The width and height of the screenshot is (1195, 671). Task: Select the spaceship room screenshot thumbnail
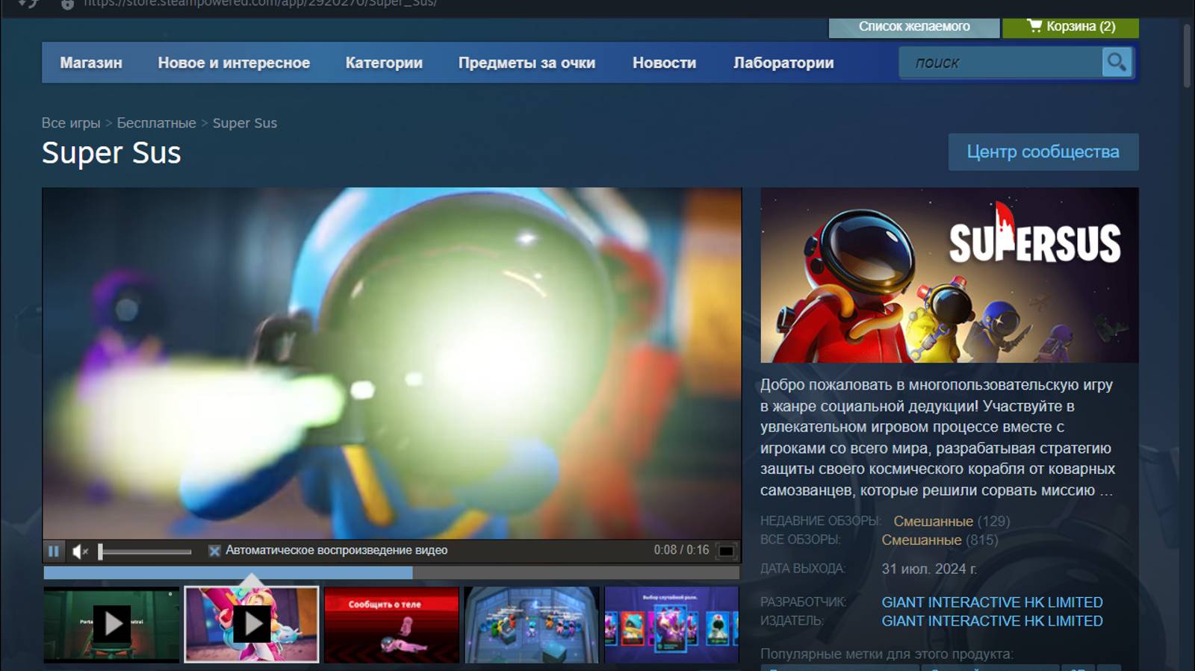pos(532,624)
